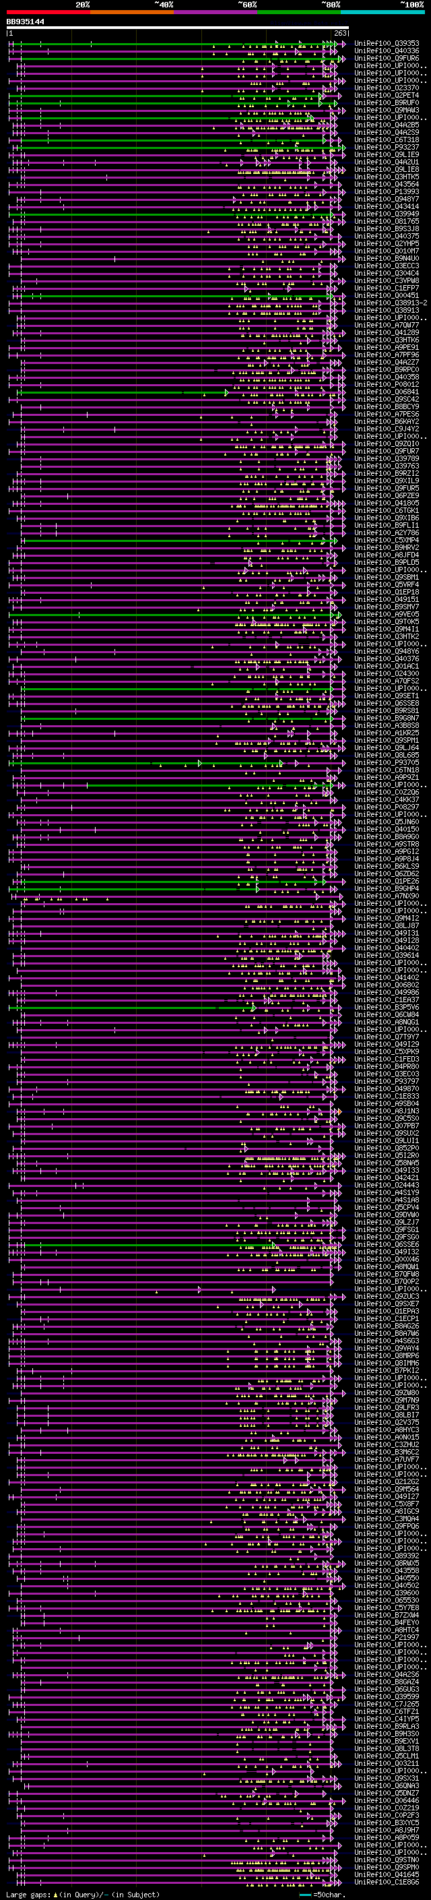431x1900 pixels.
Task: Select the UniRef100_A7QW77 label
Action: (387, 325)
